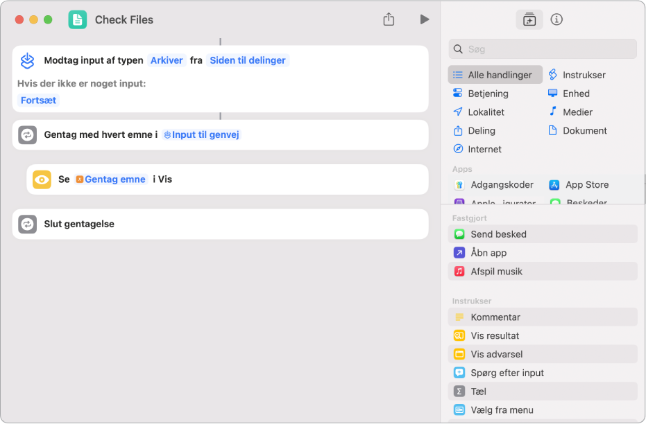
Task: Show shortcut details info button
Action: point(556,19)
